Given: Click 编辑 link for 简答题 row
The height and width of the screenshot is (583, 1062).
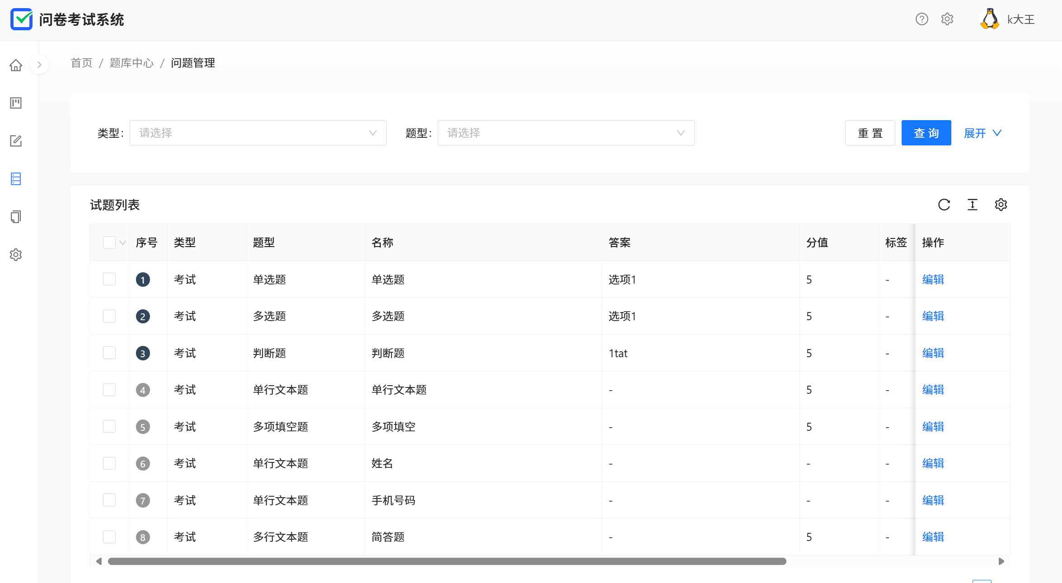Looking at the screenshot, I should [933, 537].
